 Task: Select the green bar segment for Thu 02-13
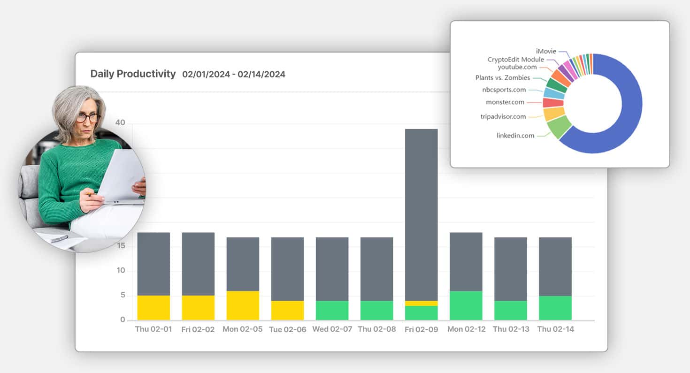[x=511, y=311]
